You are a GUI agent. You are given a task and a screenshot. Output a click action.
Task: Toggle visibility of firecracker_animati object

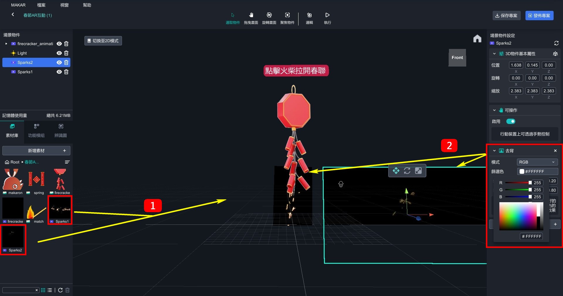59,44
